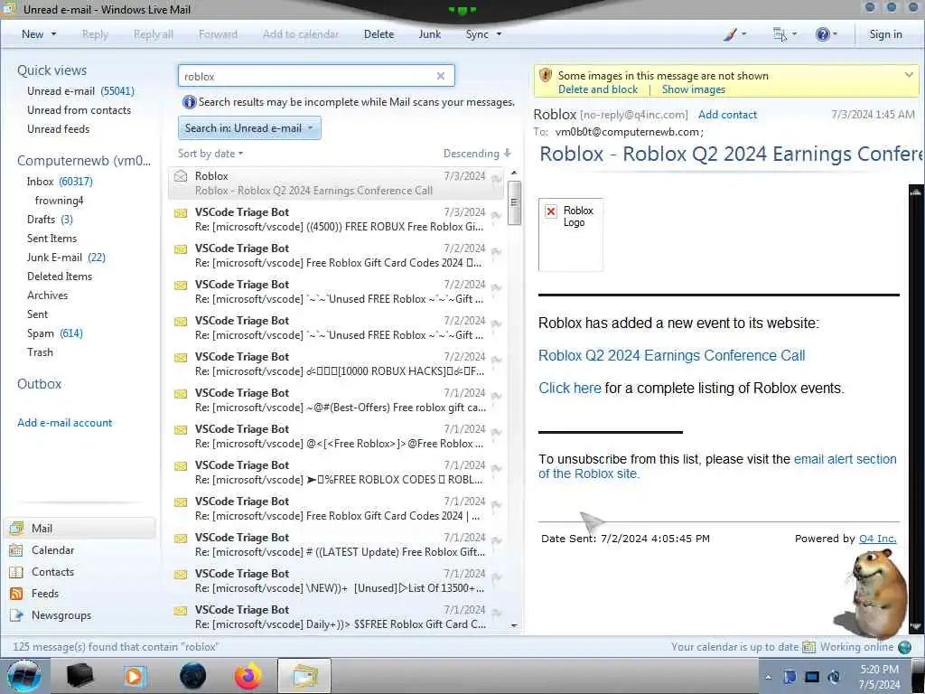
Task: Click the Mail icon in navigation pane
Action: click(x=16, y=528)
